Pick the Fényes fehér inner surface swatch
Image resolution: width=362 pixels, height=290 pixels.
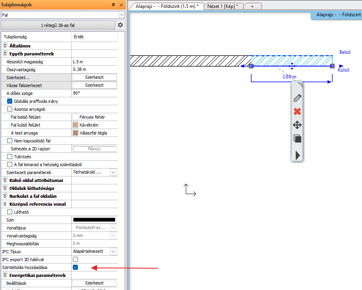pos(75,117)
